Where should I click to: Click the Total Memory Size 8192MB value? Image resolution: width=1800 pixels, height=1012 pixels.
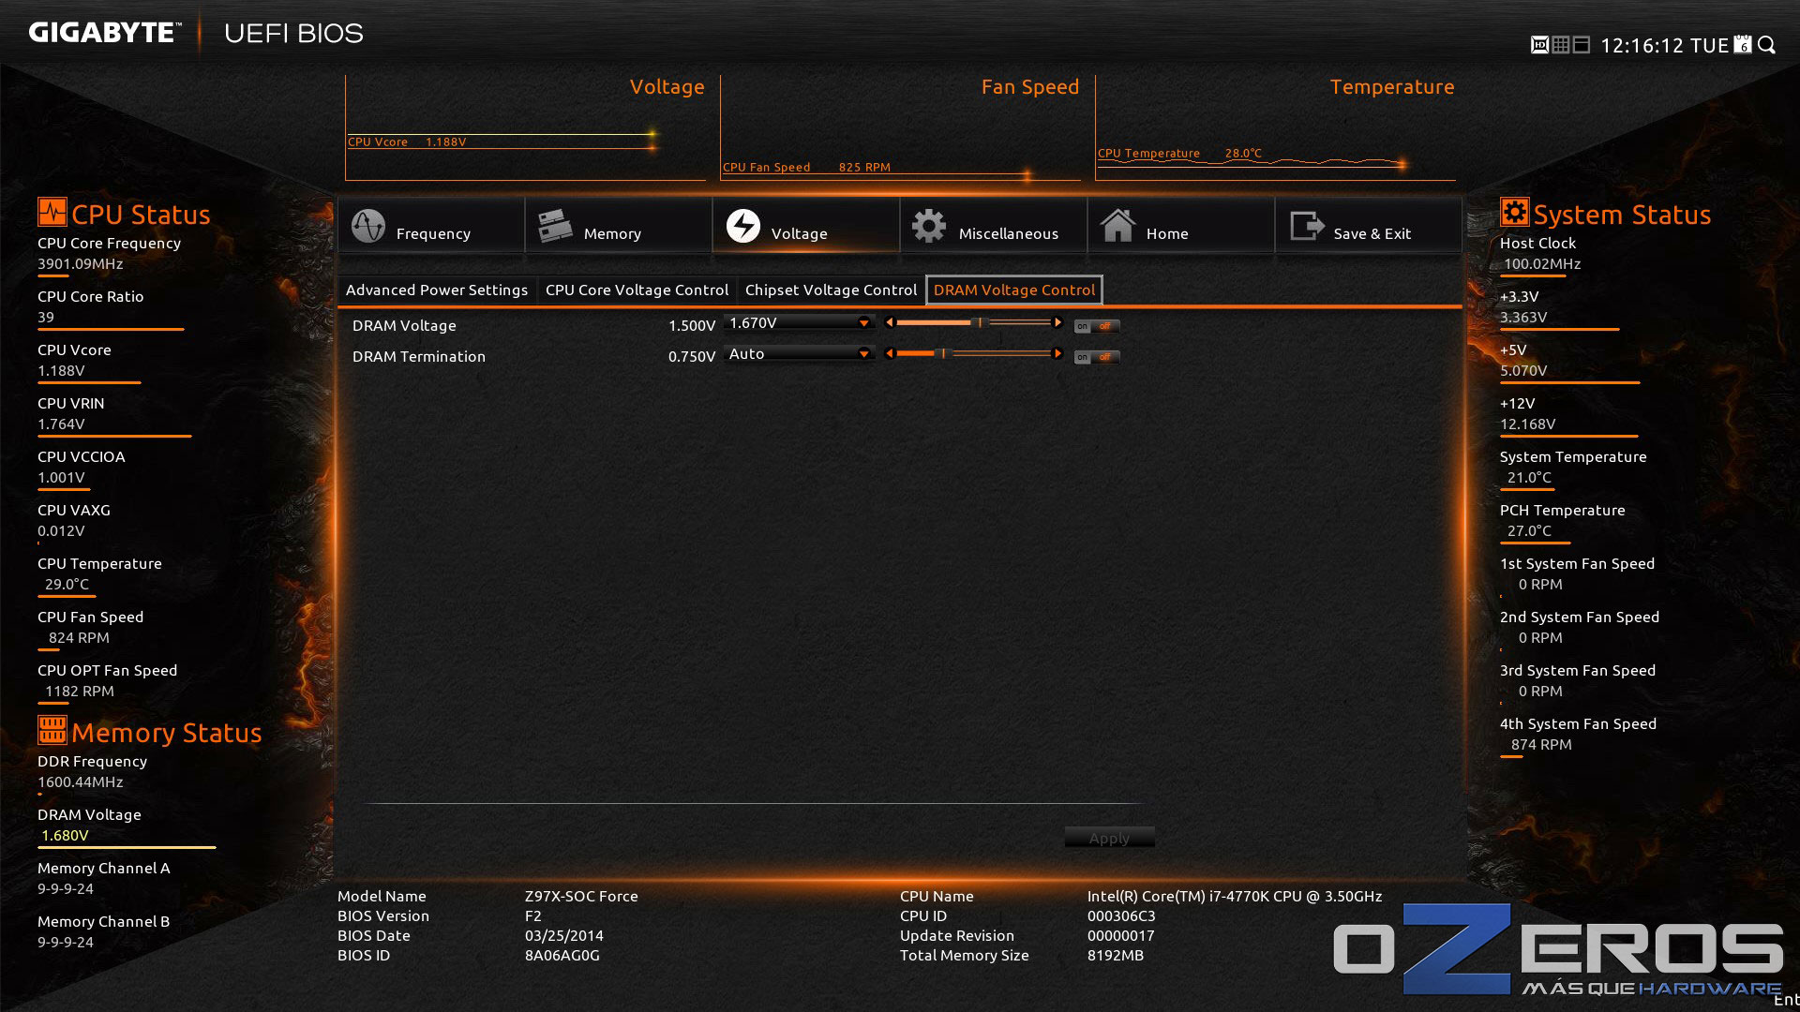point(1116,956)
